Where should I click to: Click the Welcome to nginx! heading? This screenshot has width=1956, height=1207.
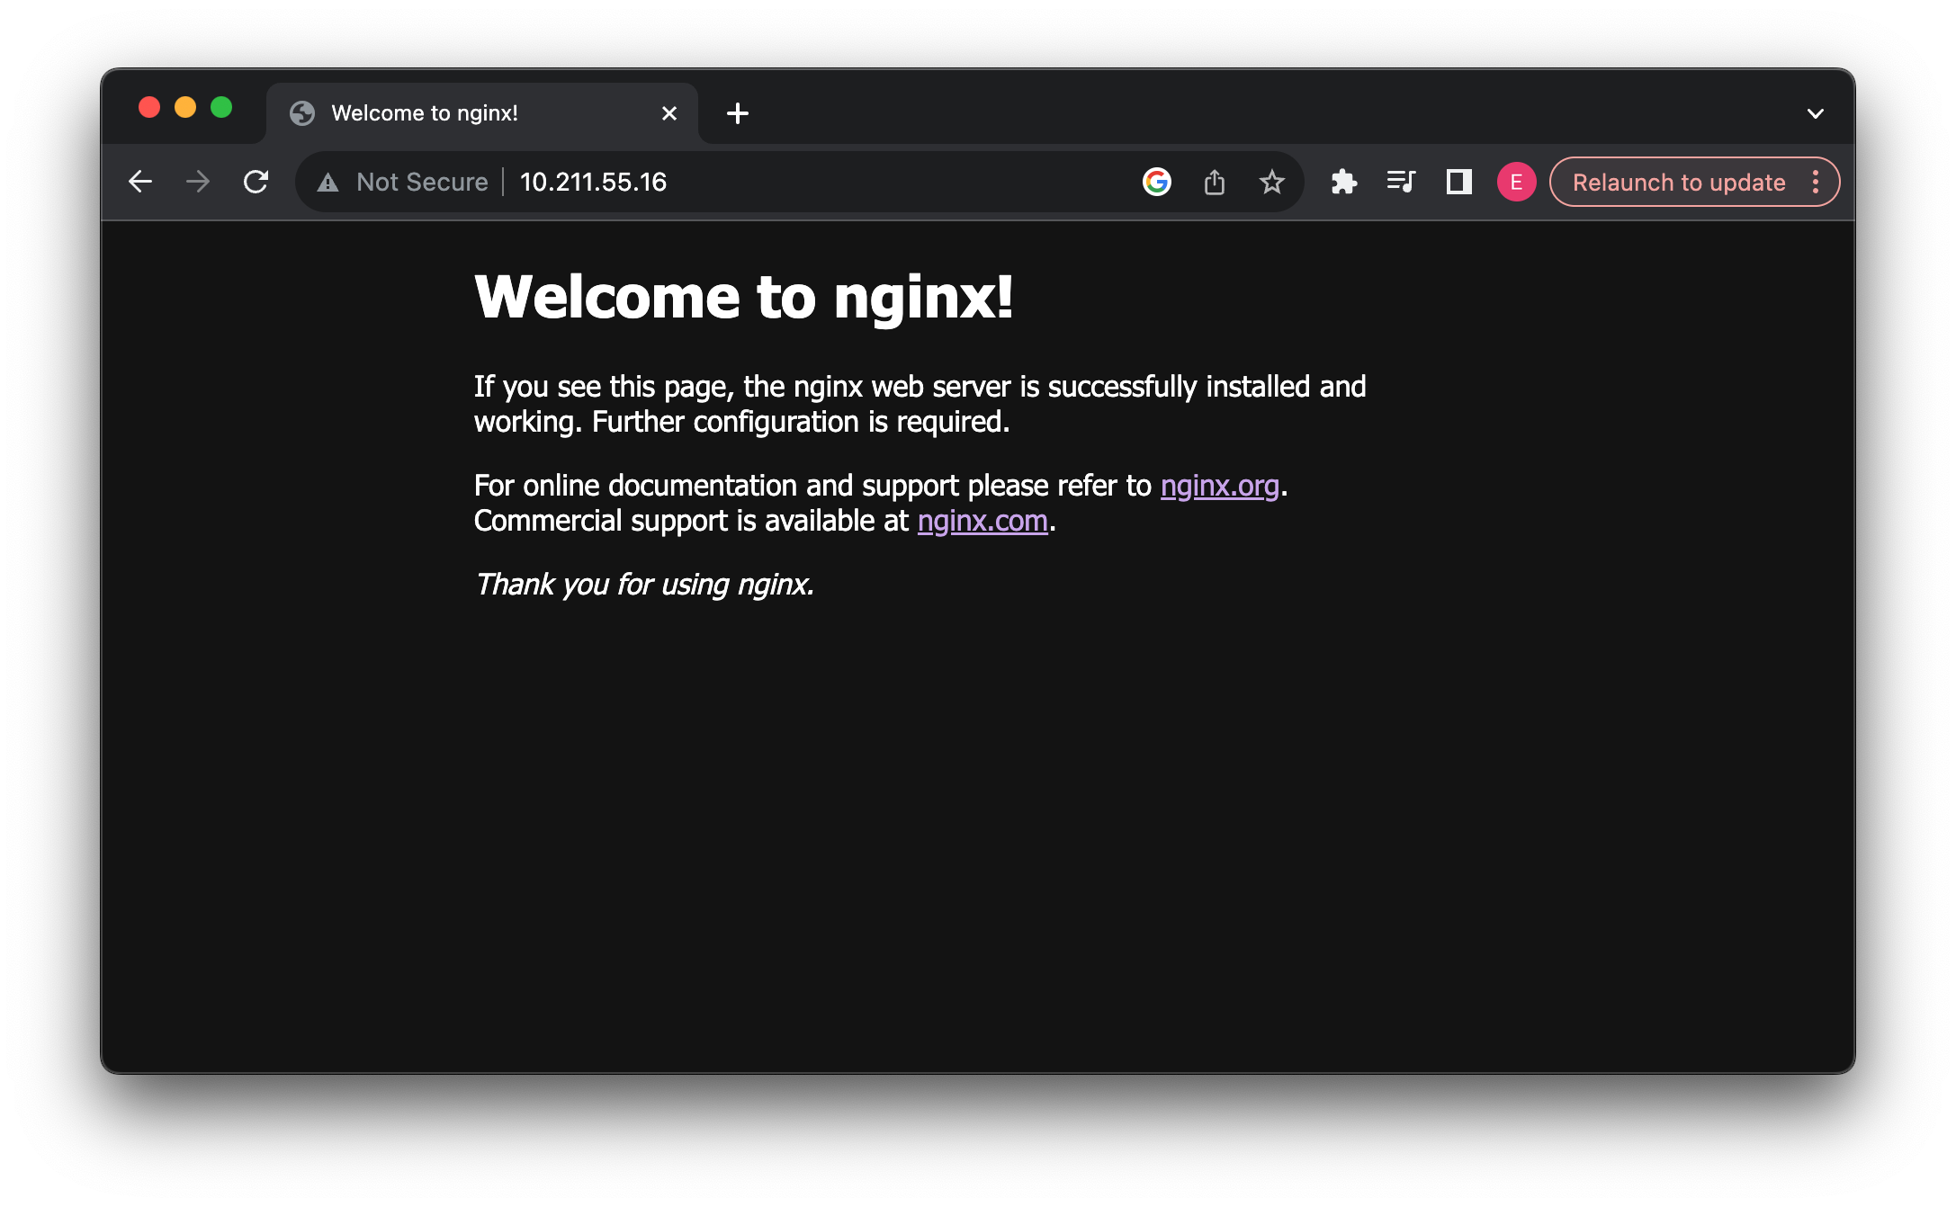(744, 298)
